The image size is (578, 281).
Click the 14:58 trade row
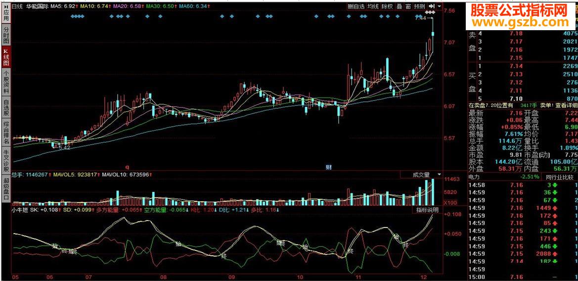pyautogui.click(x=523, y=185)
